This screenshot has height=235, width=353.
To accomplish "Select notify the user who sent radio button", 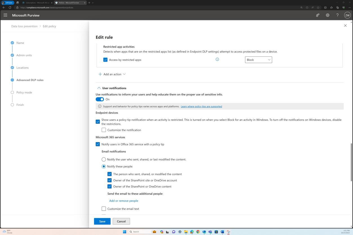I will pos(104,159).
